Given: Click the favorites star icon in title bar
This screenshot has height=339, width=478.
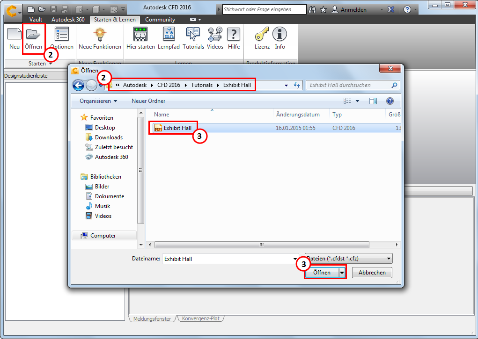Looking at the screenshot, I should click(323, 9).
